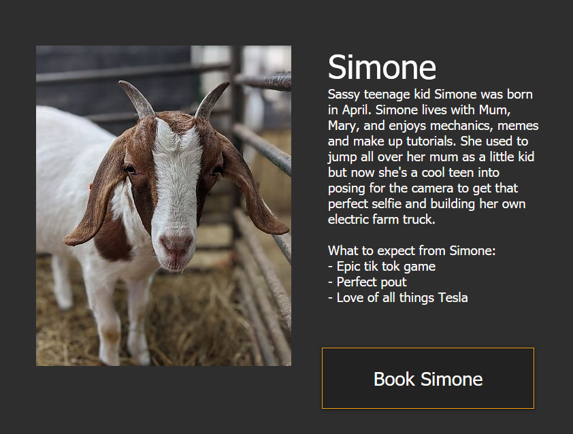Open the goat photo of Simone

click(164, 205)
